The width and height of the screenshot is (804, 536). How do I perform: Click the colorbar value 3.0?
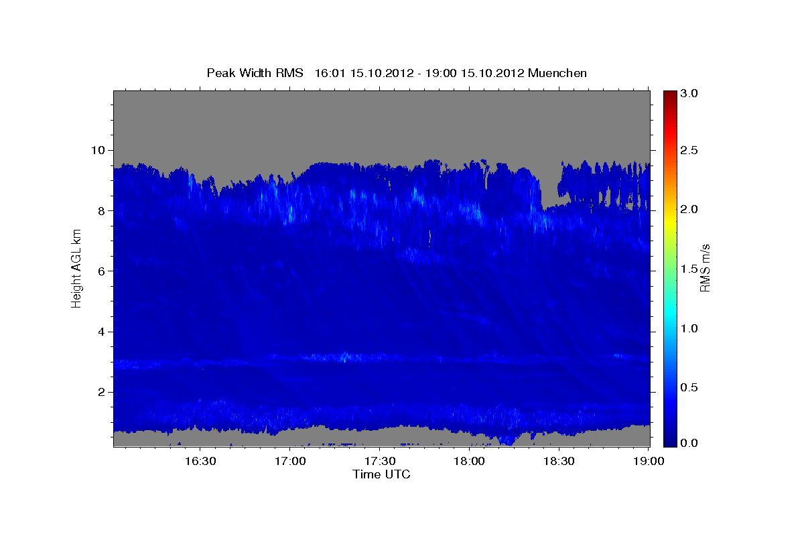(690, 93)
